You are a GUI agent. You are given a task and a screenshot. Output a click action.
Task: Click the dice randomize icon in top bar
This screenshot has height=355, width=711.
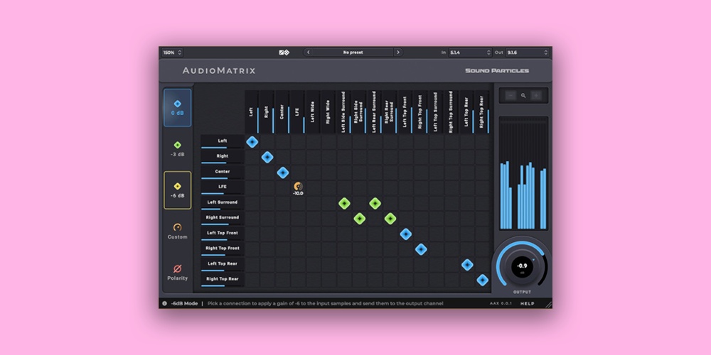[x=284, y=53]
